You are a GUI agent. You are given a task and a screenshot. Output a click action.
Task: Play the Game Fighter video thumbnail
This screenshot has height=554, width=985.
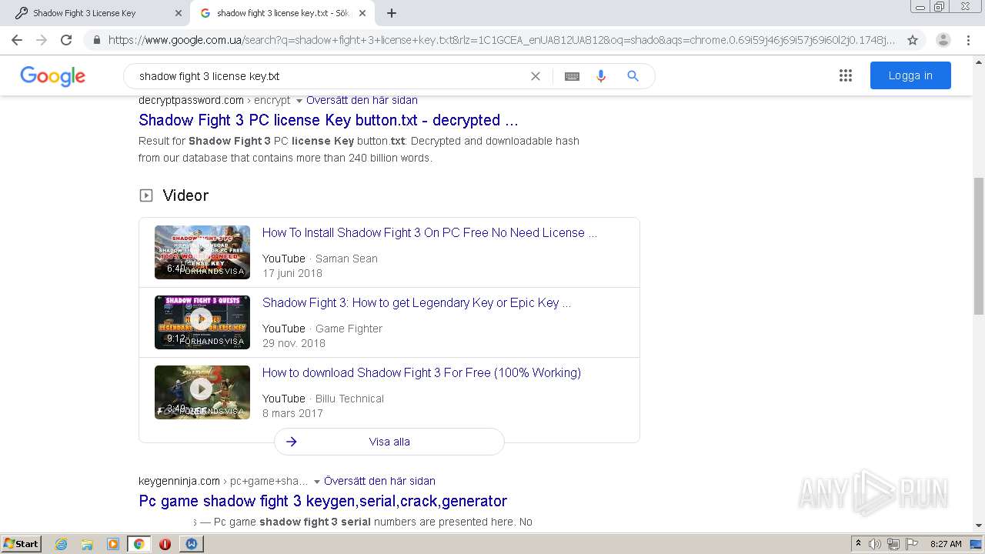[202, 322]
